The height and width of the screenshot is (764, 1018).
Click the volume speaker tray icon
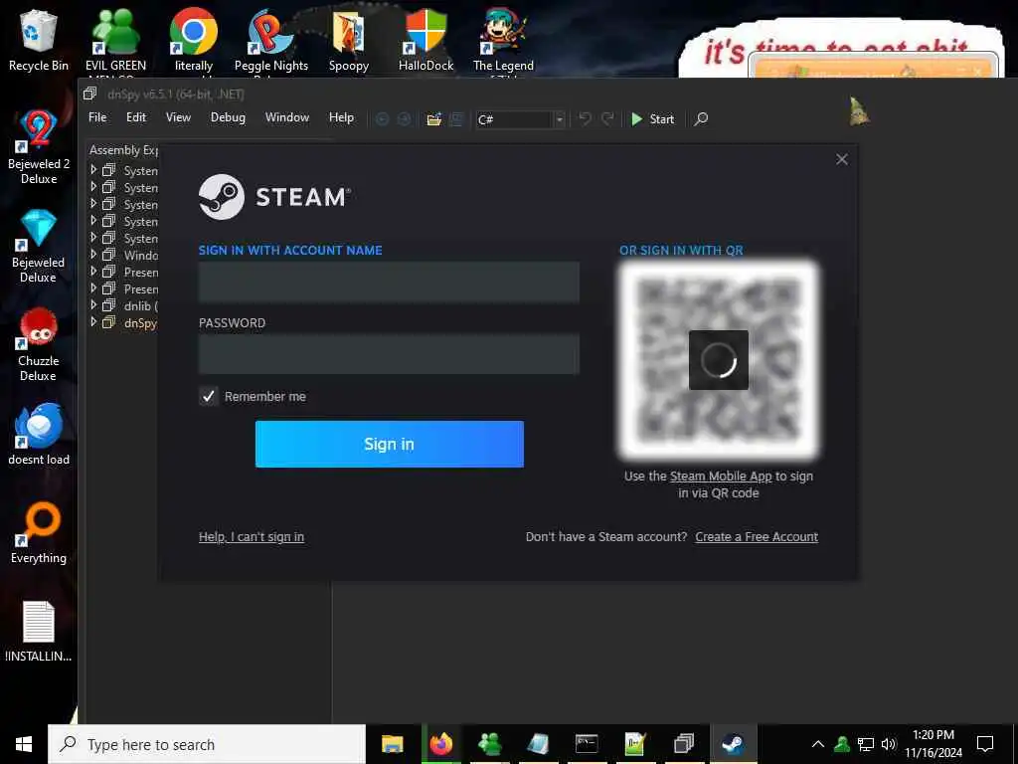889,744
